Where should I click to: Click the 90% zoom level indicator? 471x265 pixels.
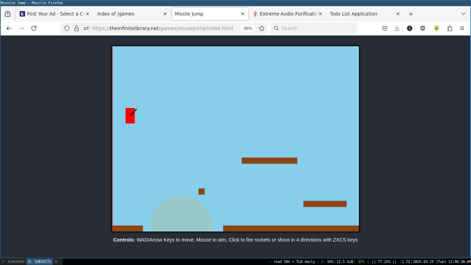click(x=248, y=28)
